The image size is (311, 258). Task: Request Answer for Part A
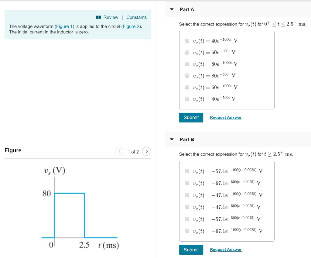226,117
